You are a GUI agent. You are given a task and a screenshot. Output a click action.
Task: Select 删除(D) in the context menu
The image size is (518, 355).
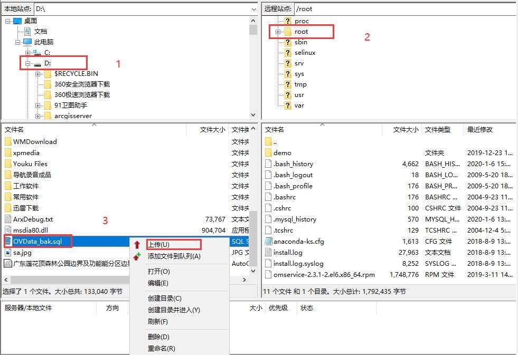pos(158,337)
